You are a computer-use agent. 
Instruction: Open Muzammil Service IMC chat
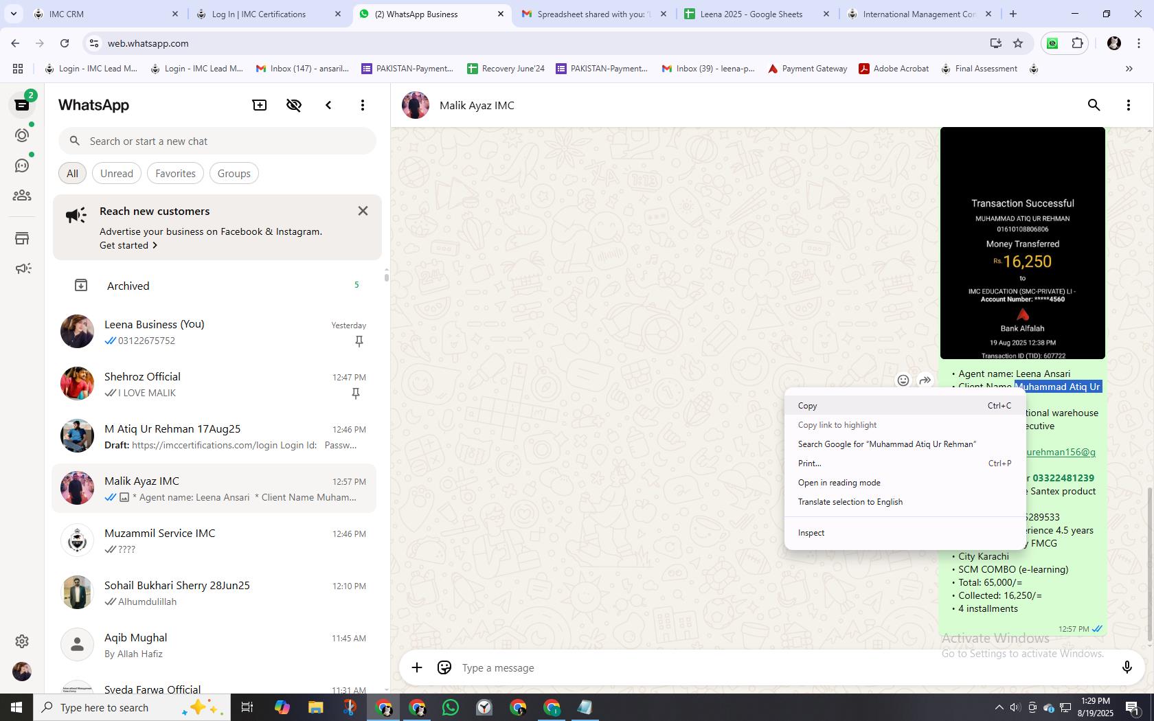click(x=214, y=540)
